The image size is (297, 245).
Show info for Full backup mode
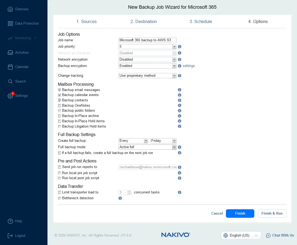180,147
